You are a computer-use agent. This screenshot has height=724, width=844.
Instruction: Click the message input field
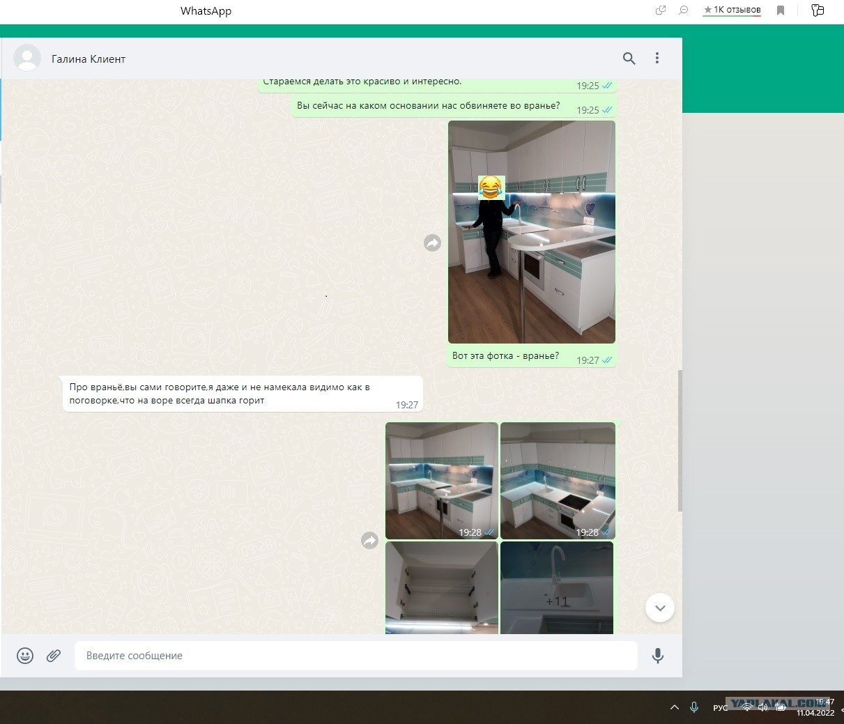coord(356,656)
